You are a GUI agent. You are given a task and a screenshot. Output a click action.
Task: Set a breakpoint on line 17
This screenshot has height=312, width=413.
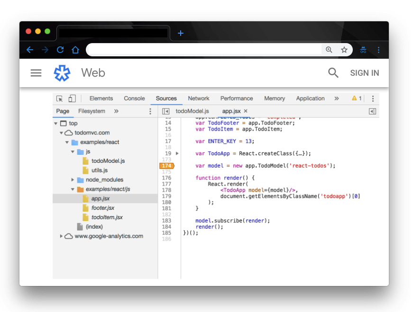pyautogui.click(x=168, y=141)
